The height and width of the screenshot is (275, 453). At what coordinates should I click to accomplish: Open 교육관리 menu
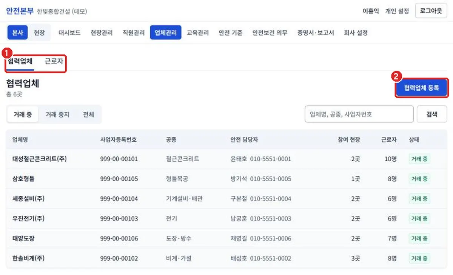coord(198,32)
